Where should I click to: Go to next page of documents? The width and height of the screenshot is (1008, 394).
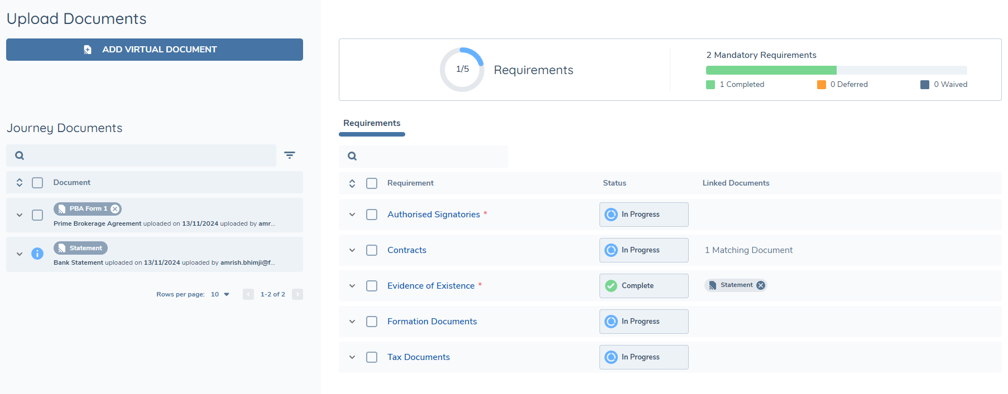297,294
